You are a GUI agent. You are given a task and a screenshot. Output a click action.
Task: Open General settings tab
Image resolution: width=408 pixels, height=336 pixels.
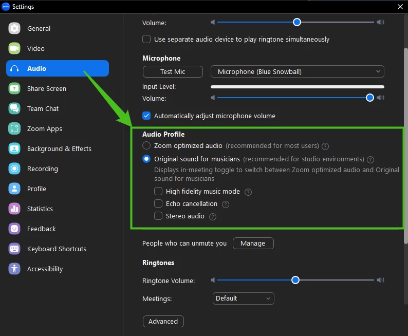pos(58,28)
